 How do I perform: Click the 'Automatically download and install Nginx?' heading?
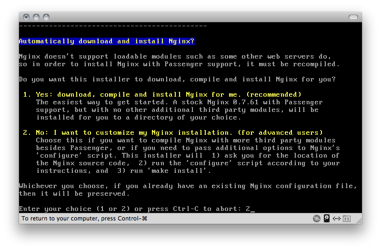tap(107, 41)
